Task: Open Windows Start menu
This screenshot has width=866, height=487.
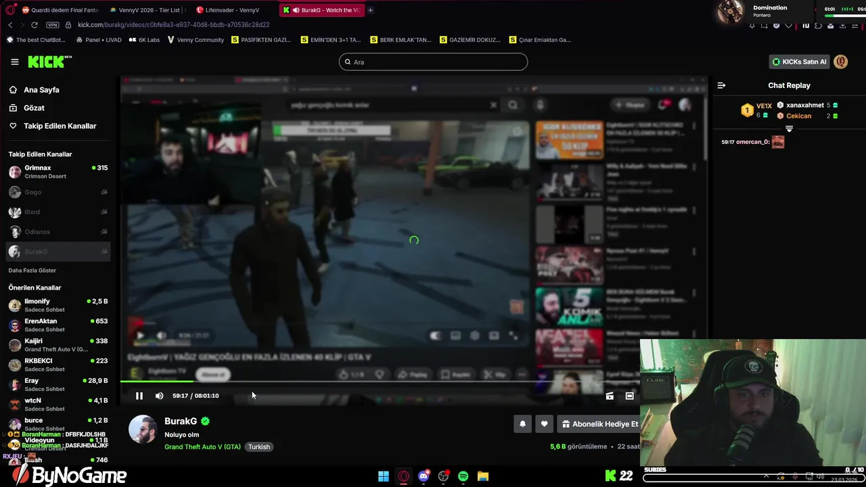Action: (384, 476)
